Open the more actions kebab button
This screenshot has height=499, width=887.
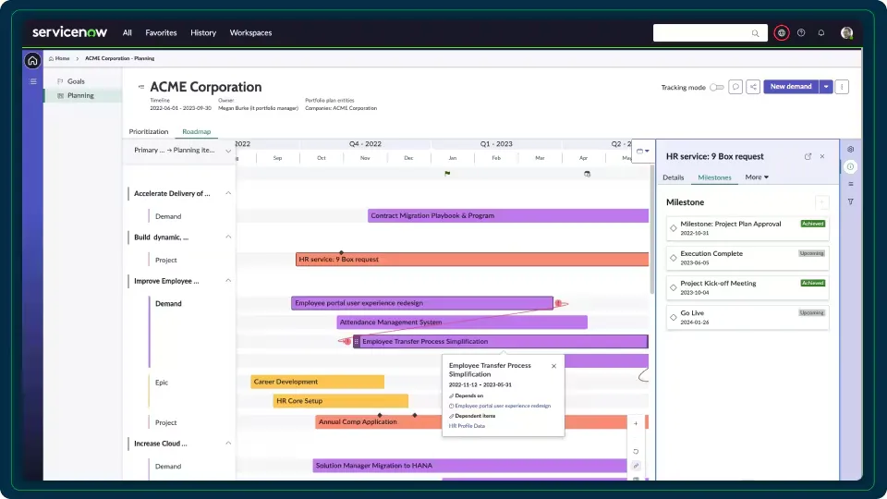[x=842, y=87]
